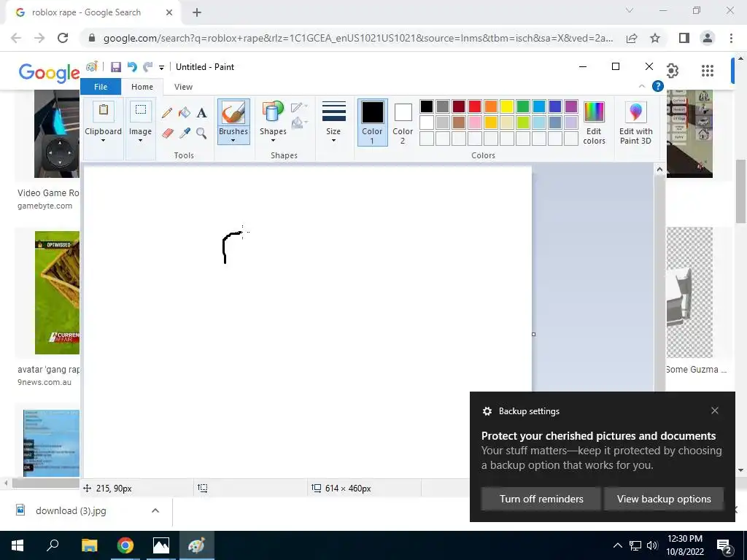Image resolution: width=747 pixels, height=560 pixels.
Task: Open Customize Quick Access Toolbar dropdown
Action: [161, 68]
